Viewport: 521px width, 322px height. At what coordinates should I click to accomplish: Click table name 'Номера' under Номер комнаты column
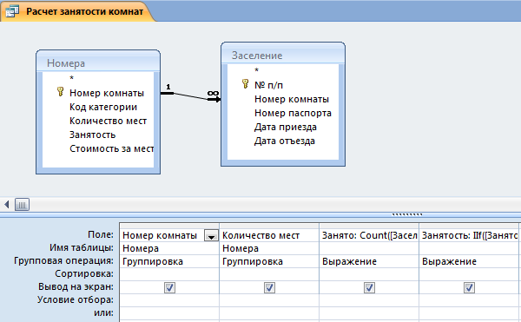point(169,248)
